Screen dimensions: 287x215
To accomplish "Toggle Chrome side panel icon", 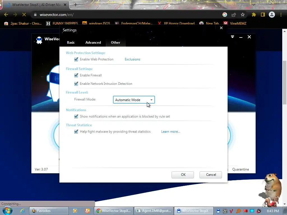I will coord(263,15).
